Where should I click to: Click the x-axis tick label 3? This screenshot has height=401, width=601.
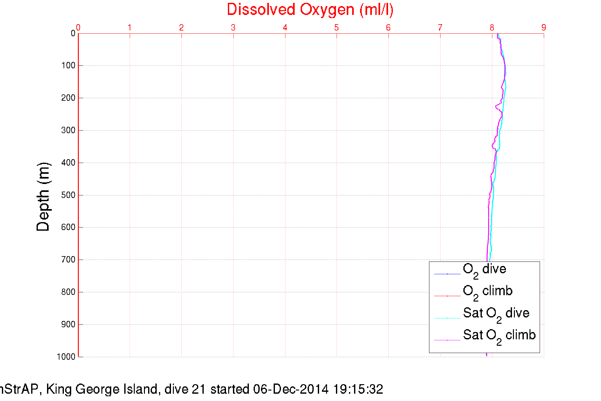[233, 28]
